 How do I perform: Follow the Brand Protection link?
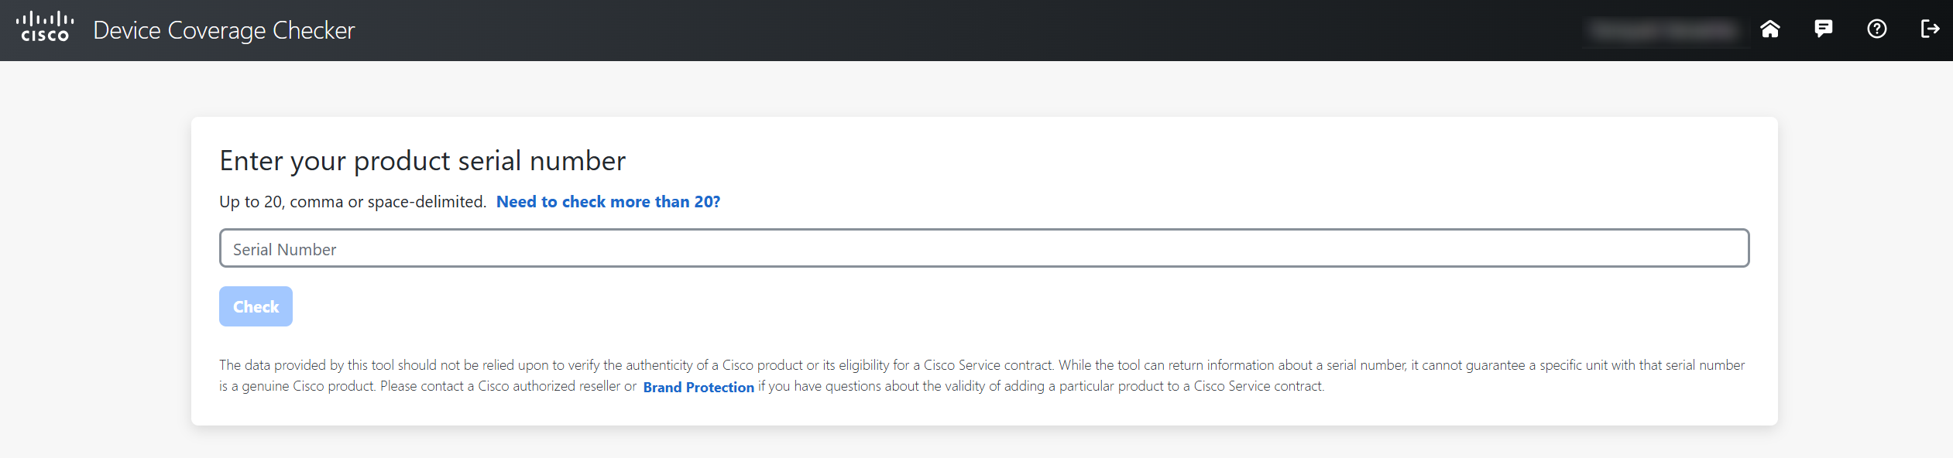click(x=698, y=387)
